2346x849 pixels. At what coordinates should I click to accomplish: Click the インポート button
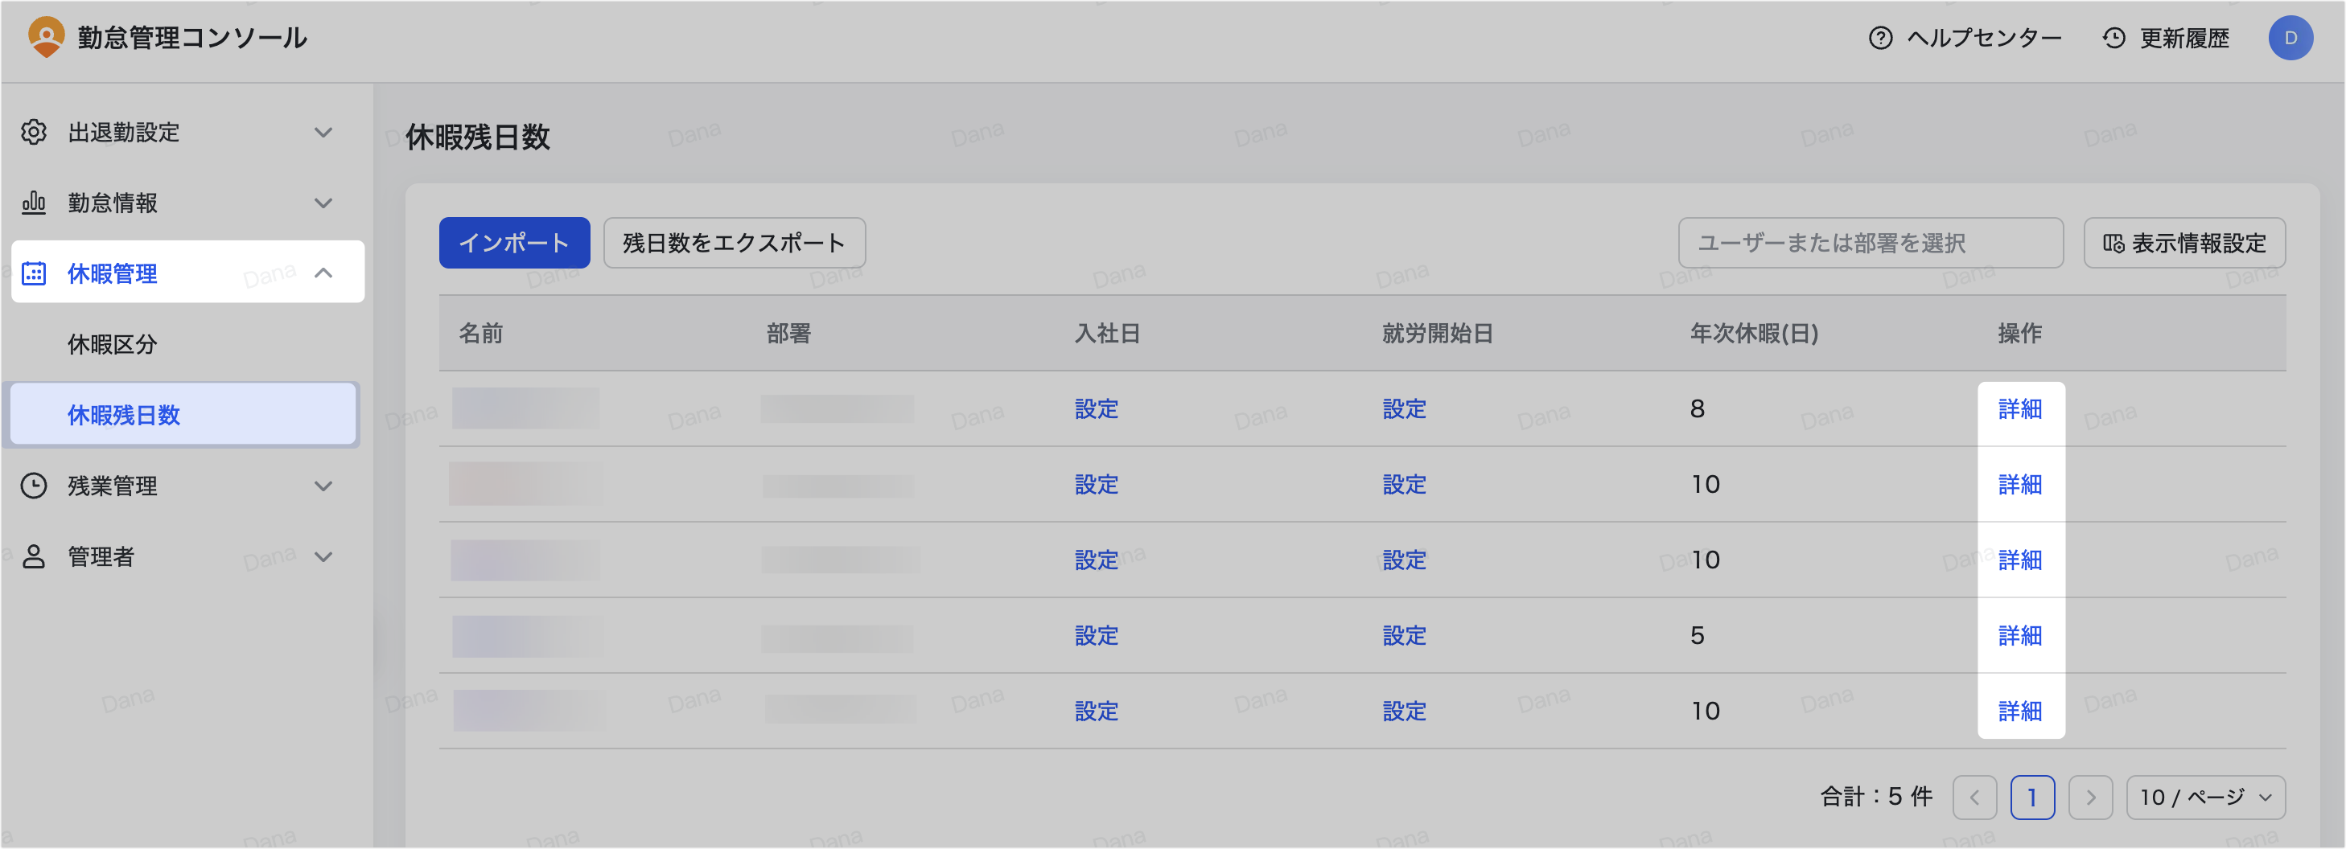513,243
